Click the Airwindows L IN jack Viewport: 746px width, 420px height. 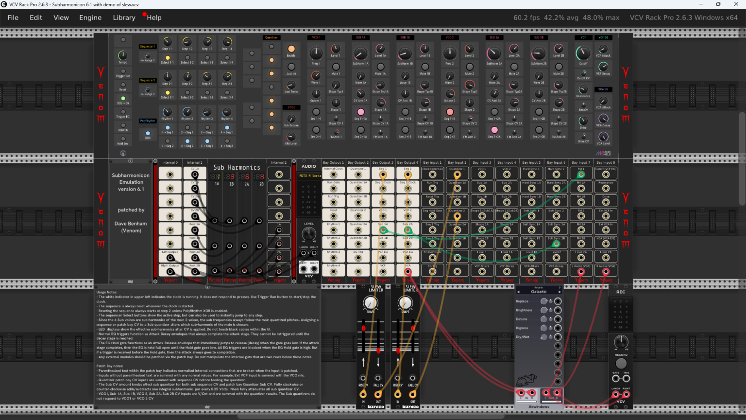pos(522,393)
